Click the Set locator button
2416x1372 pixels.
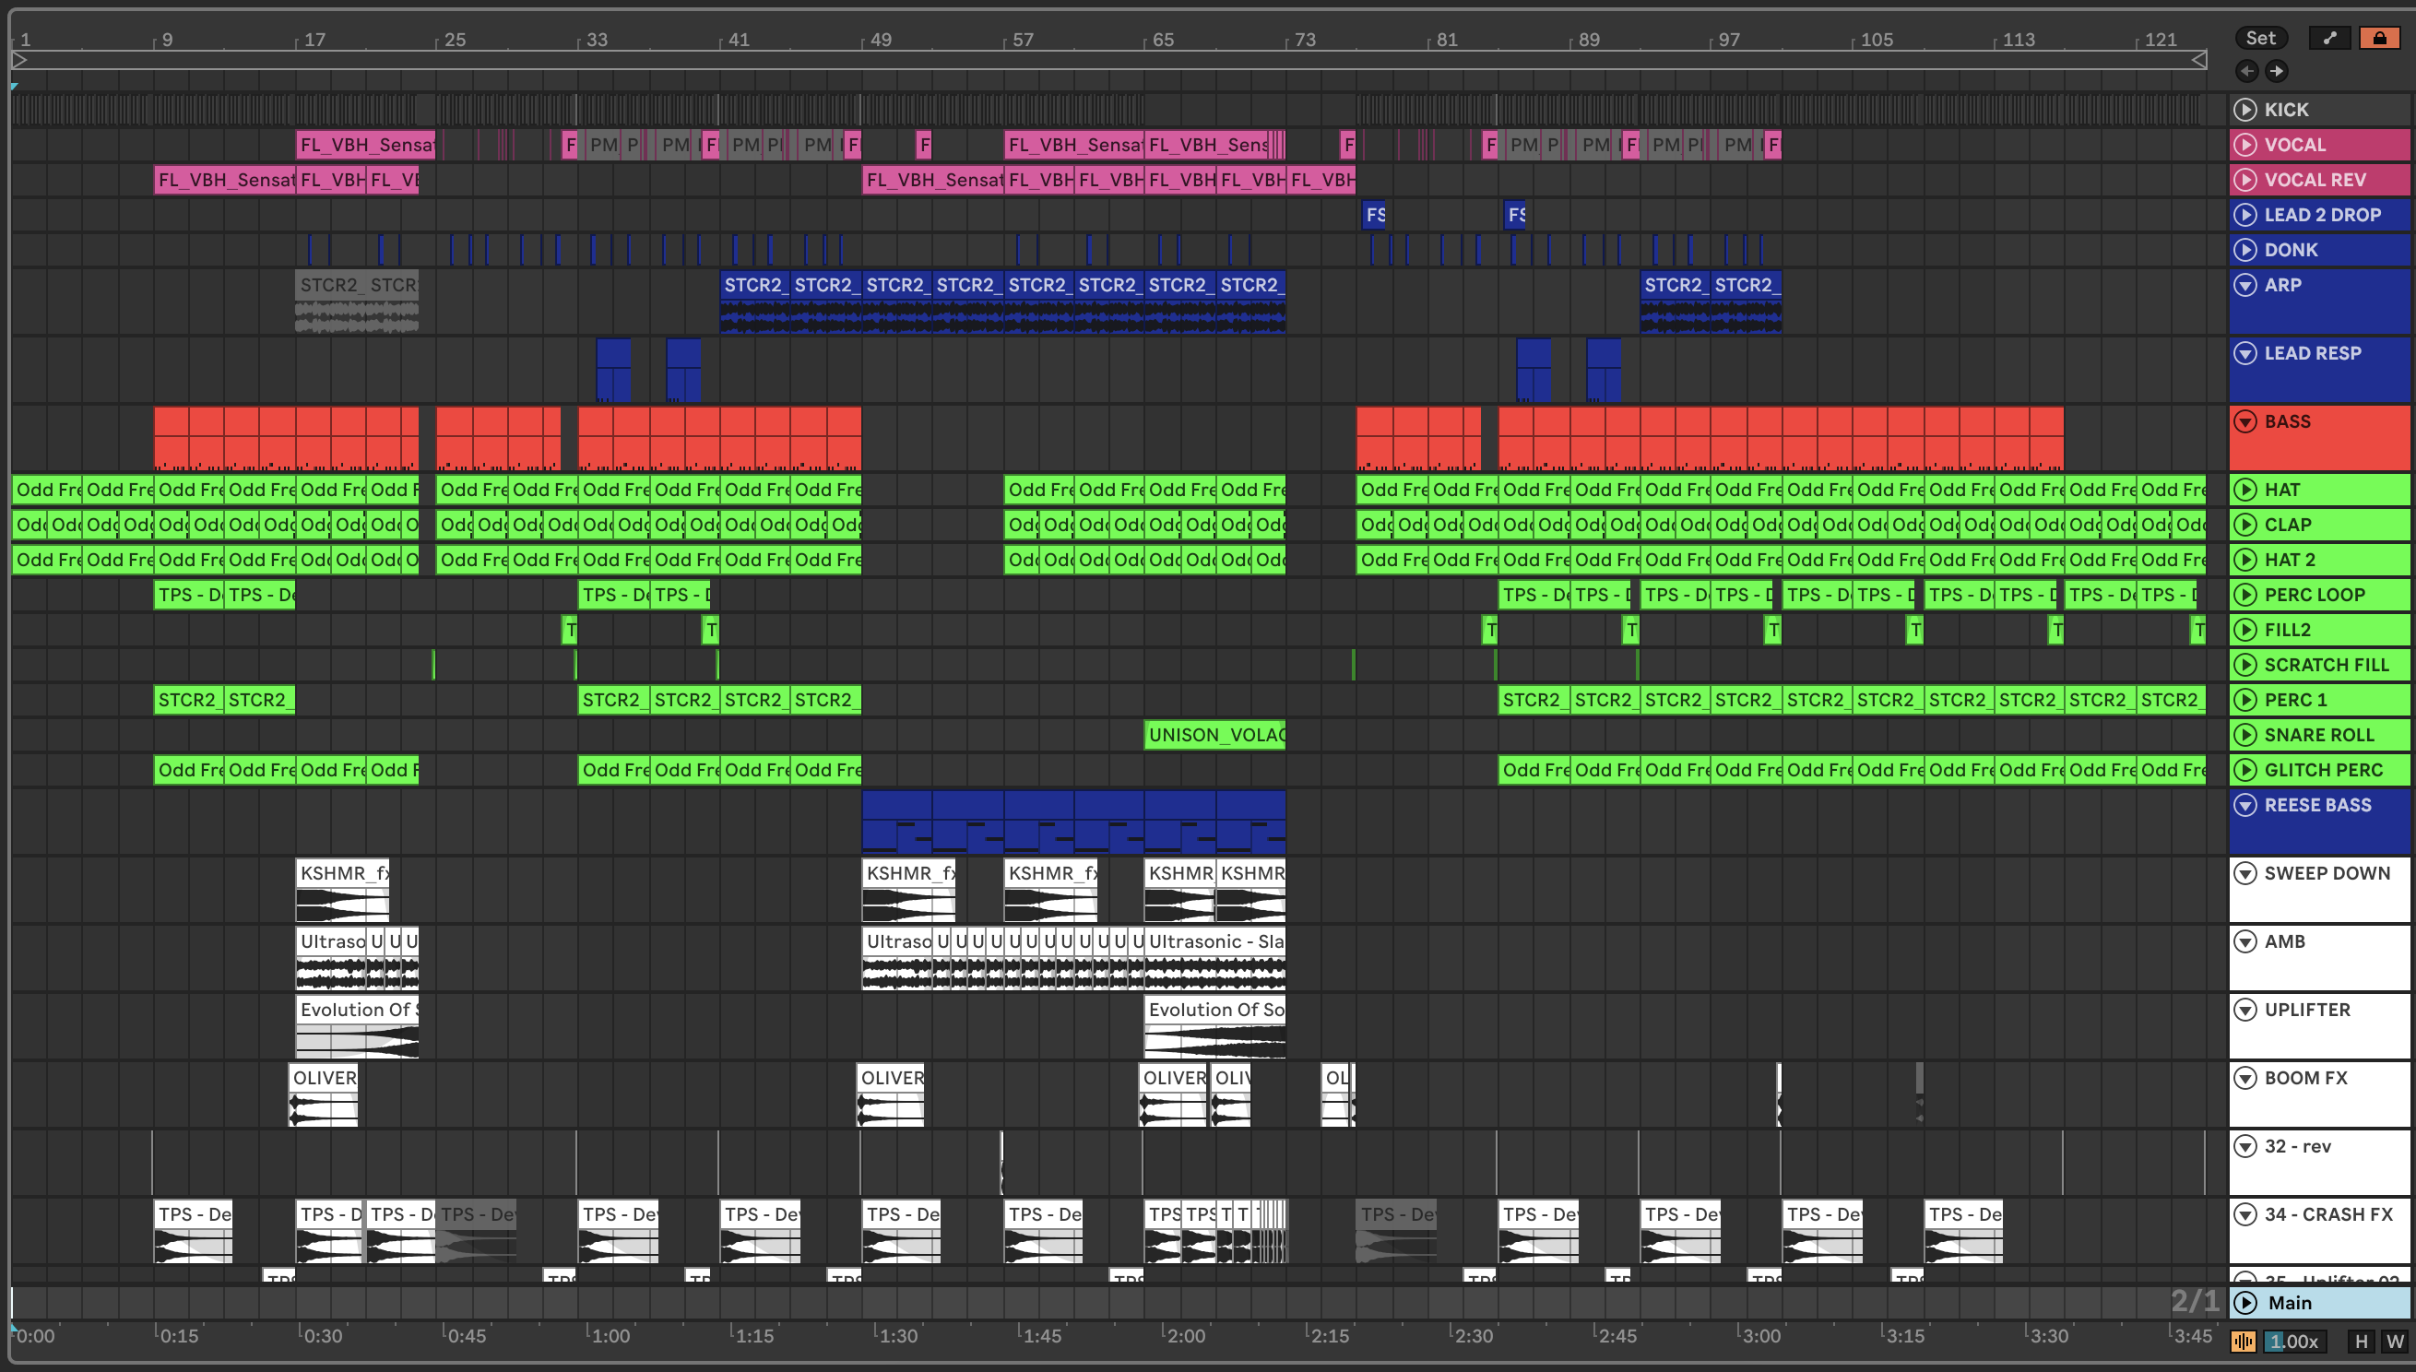2260,38
